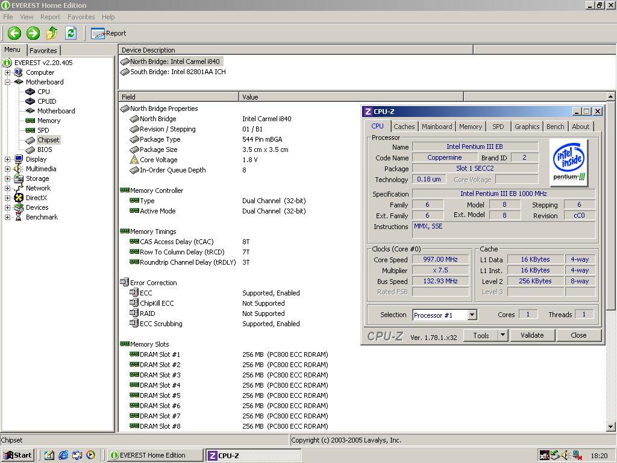Click the Display monitor icon
617x463 pixels.
click(19, 159)
